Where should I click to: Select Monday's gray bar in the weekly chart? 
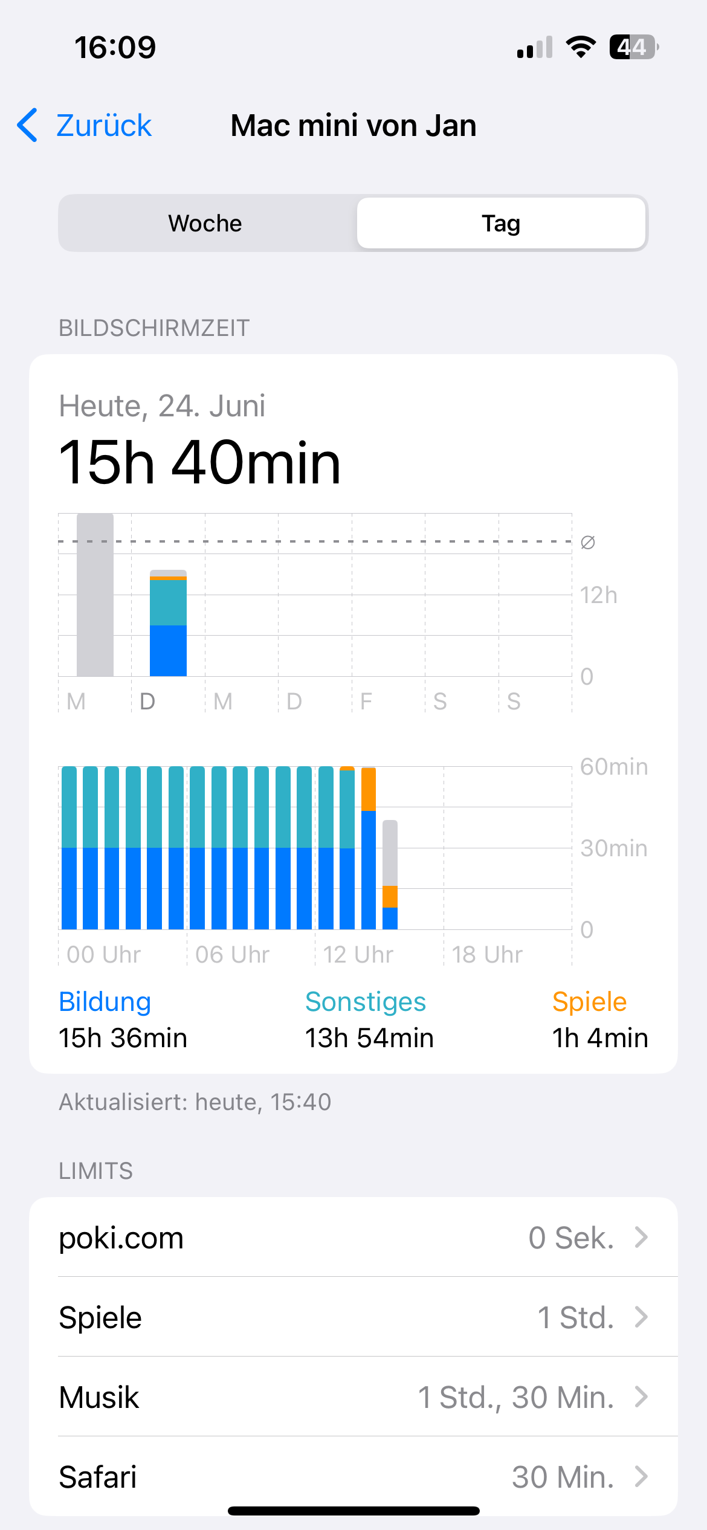coord(95,595)
